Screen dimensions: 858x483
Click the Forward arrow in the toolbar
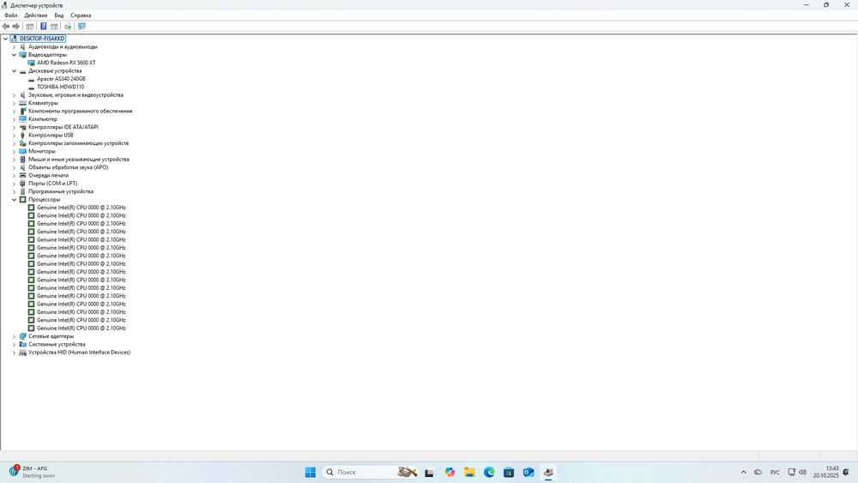[15, 27]
